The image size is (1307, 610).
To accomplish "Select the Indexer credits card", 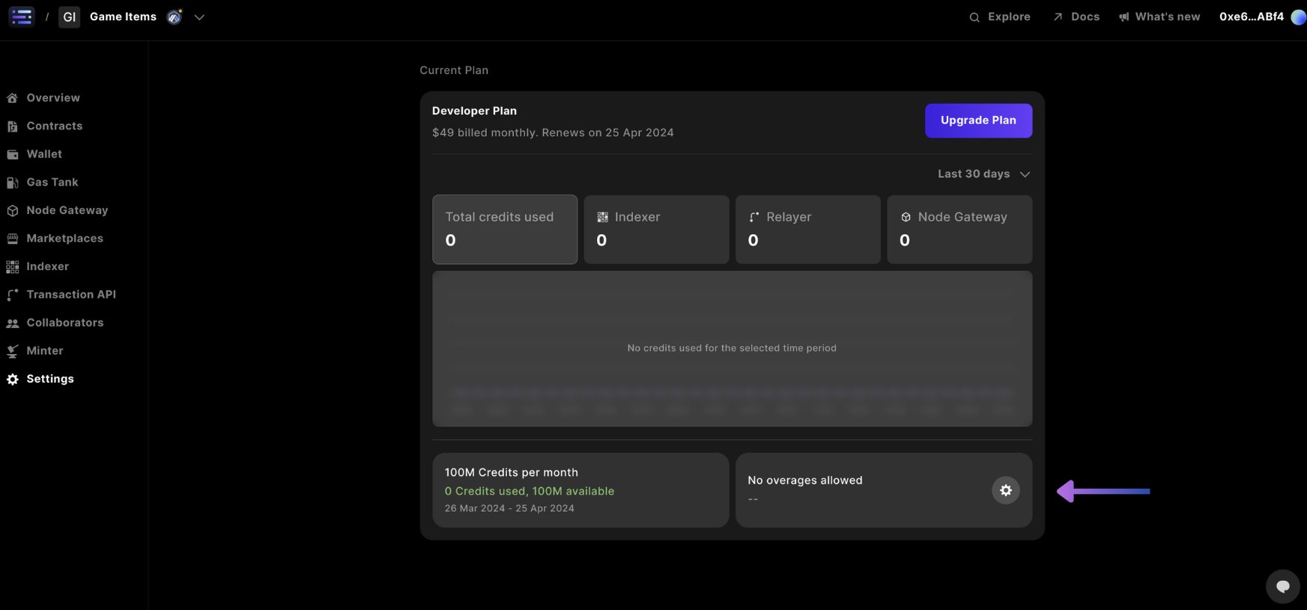I will tap(656, 230).
